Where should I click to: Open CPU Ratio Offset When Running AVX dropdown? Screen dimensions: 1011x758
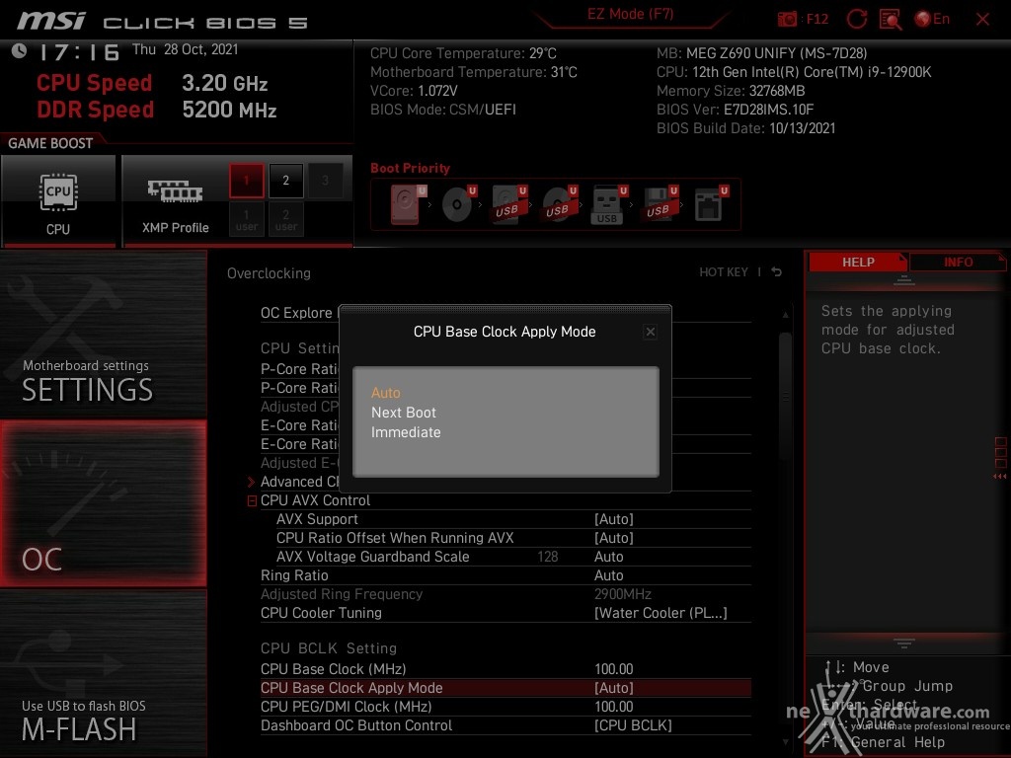coord(614,538)
